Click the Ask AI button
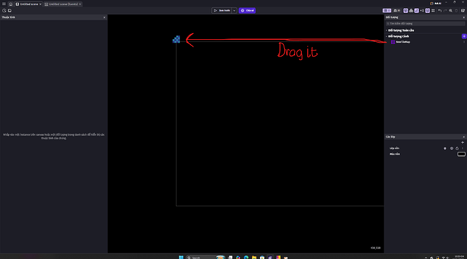 (435, 3)
